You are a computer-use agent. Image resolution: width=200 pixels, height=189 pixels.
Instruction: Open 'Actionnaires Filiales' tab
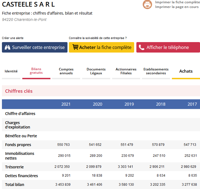(x=126, y=71)
